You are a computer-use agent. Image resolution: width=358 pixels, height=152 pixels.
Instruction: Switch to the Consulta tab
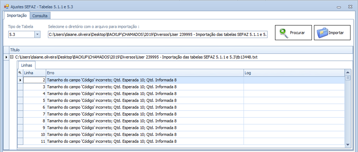[40, 16]
